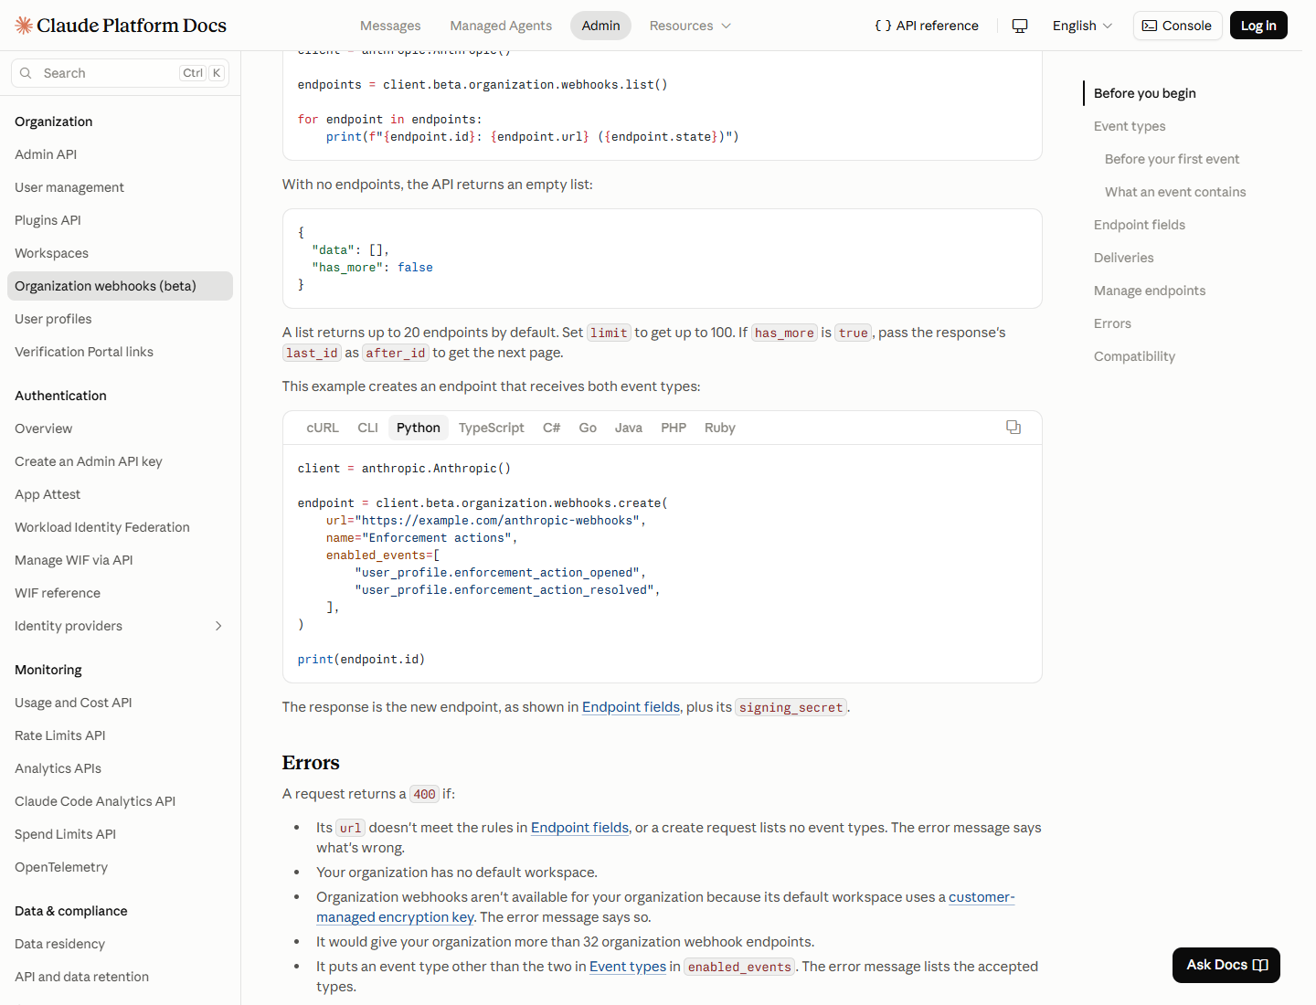Select the cURL code tab
Screen dimensions: 1316x1005
(323, 428)
